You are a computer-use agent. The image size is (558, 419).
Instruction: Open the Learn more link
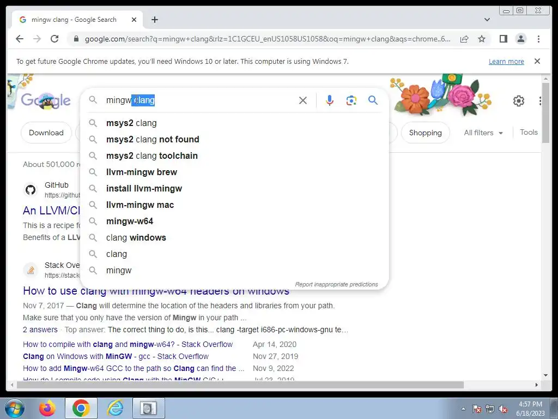[x=506, y=61]
